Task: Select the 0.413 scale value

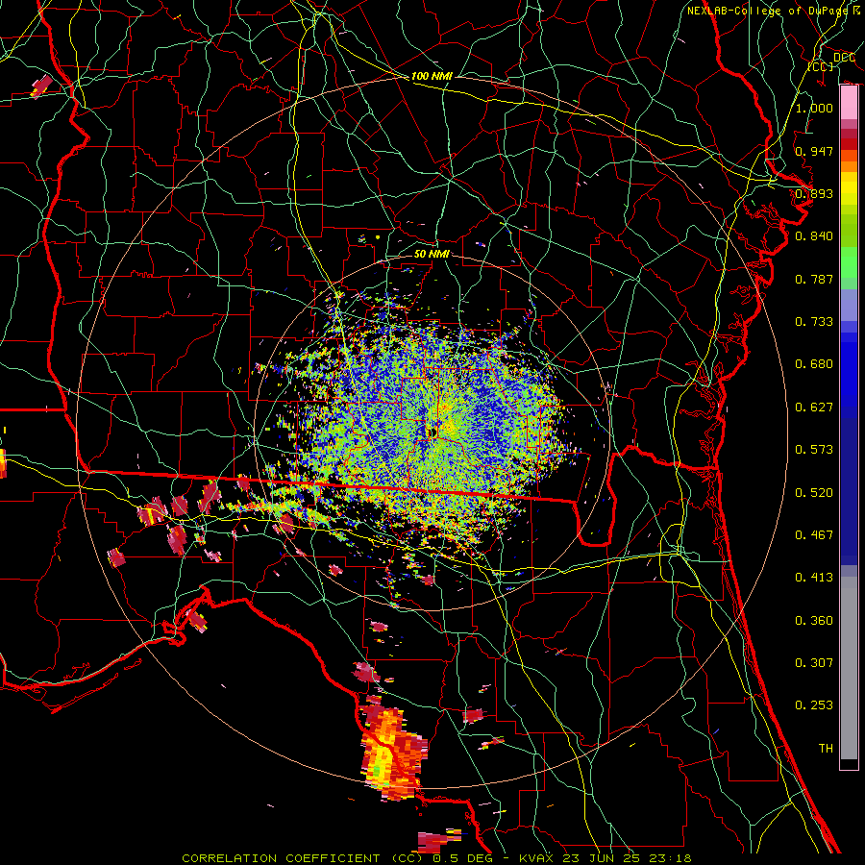Action: click(814, 578)
